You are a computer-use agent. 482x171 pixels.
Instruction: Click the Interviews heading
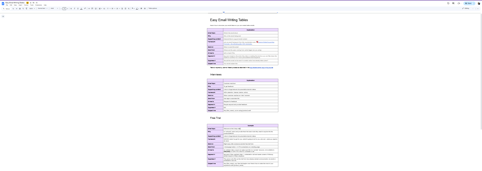(x=216, y=75)
